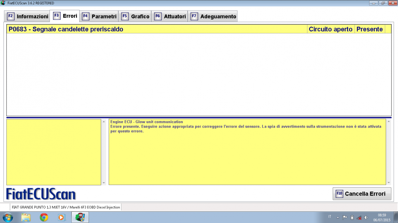
Task: Click the F4 key icon
Action: 86,16
